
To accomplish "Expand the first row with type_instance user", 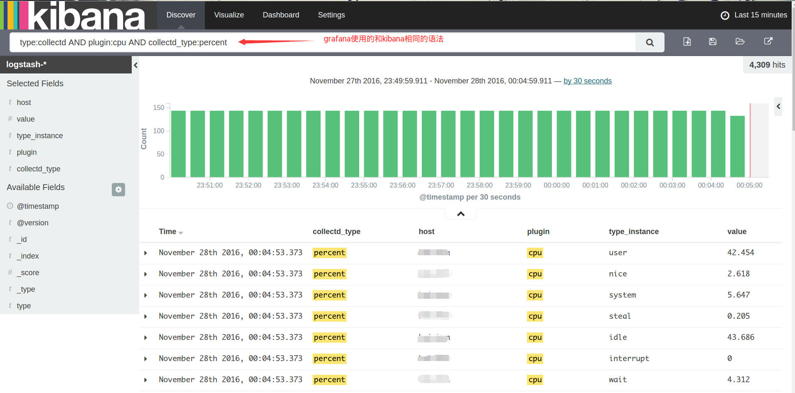I will (145, 253).
